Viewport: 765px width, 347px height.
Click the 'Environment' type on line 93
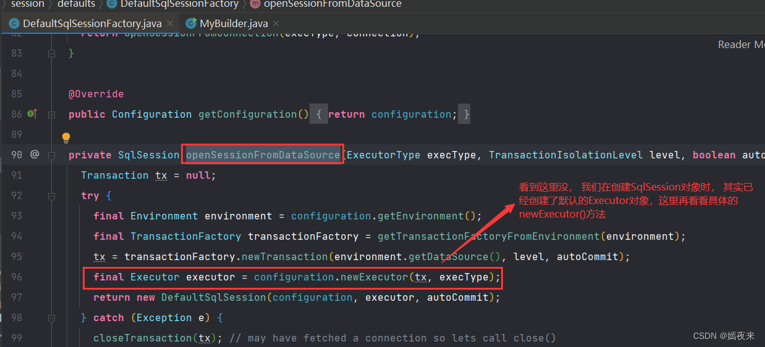pyautogui.click(x=164, y=216)
